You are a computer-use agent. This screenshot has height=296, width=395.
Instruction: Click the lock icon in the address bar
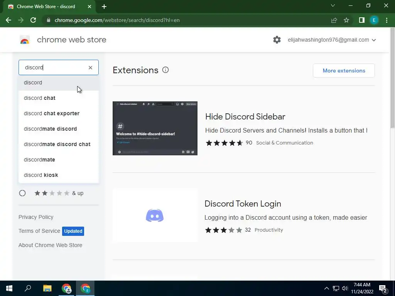click(49, 20)
